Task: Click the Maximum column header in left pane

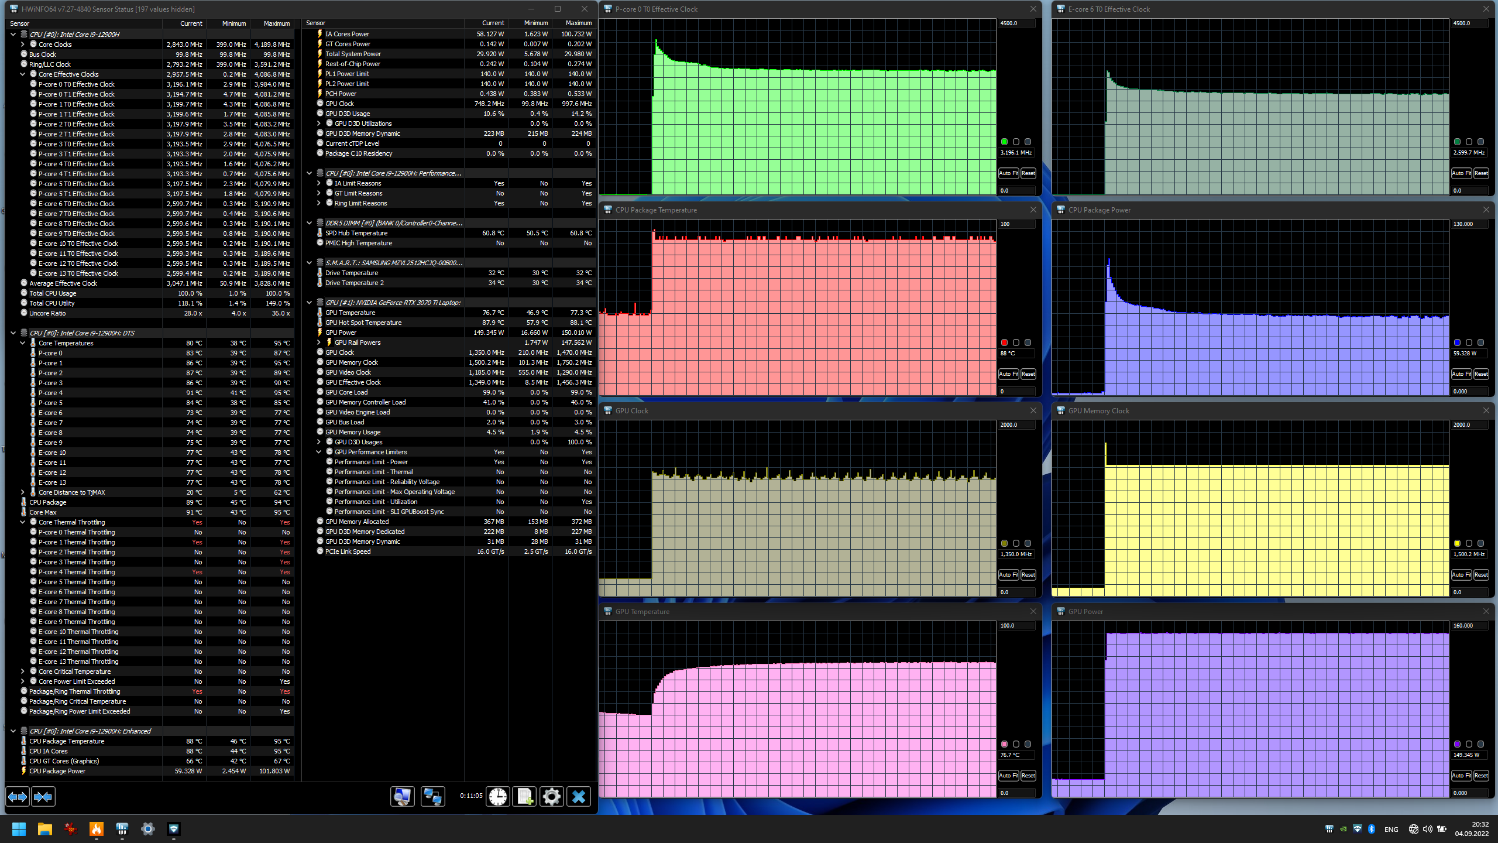Action: coord(276,23)
